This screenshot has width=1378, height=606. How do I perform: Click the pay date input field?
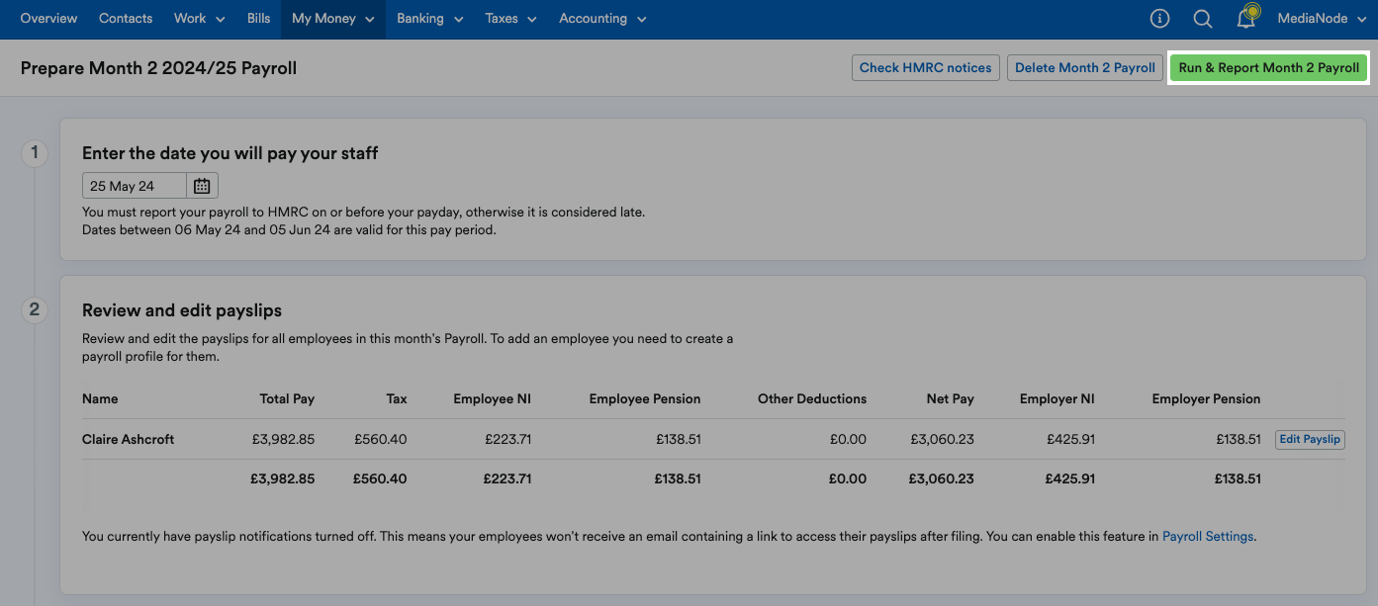135,186
